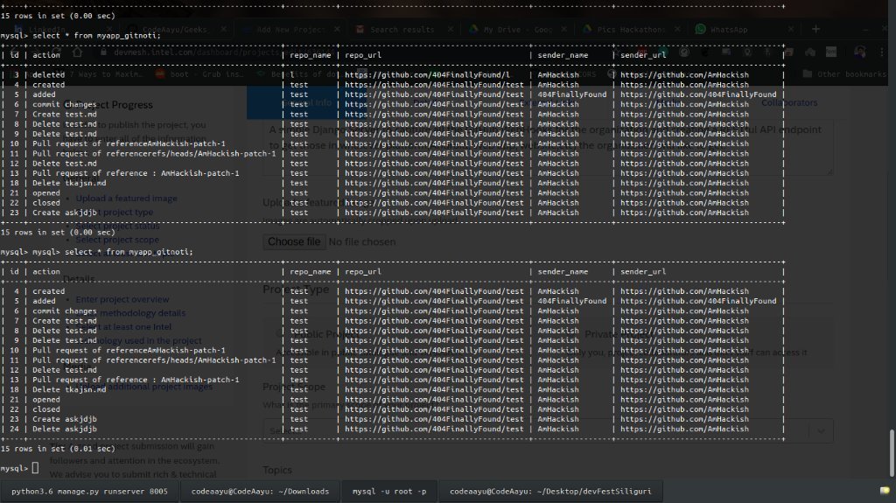
Task: Click 'Pull request of referencerefs/heads/AmHackish-patch-1' in first table
Action: pyautogui.click(x=154, y=154)
